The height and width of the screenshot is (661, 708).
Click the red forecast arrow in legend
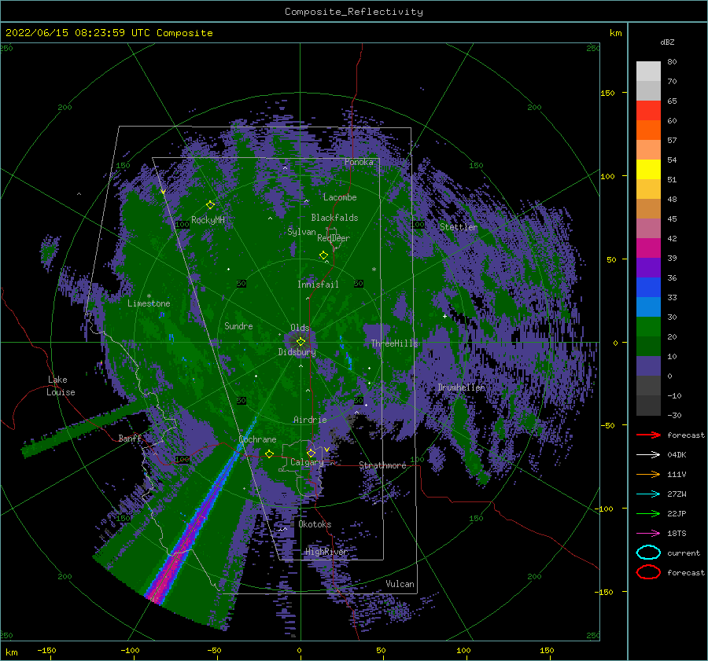tap(648, 435)
